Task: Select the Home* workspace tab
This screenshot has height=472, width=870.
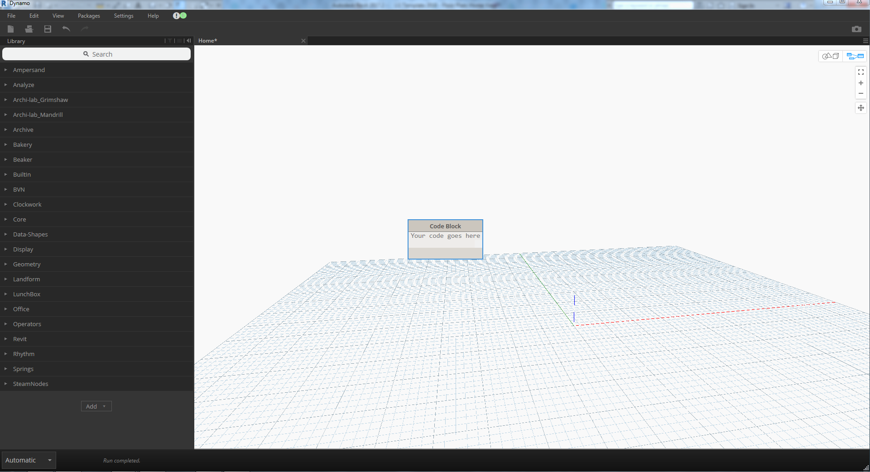Action: tap(207, 40)
